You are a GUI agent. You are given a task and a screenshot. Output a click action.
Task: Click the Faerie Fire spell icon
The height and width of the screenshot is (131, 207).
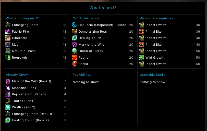(8, 32)
